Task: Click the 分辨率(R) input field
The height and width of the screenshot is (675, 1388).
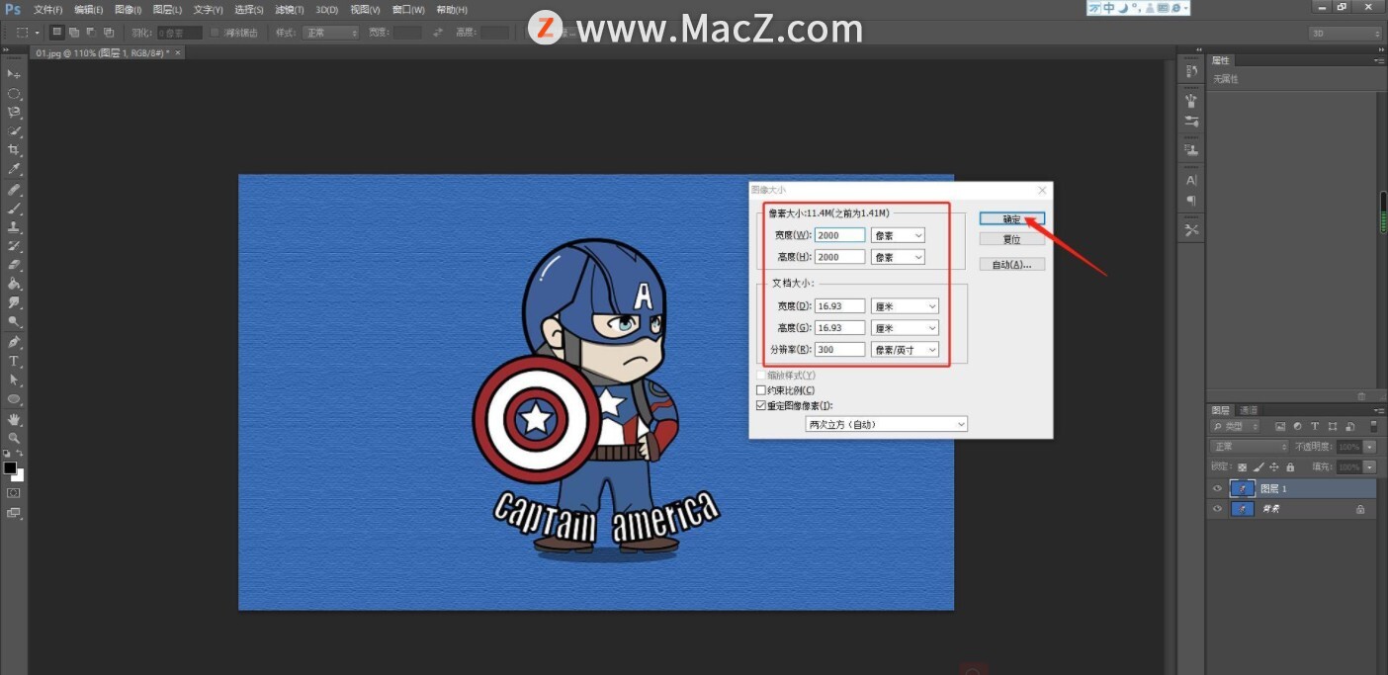Action: pyautogui.click(x=840, y=350)
